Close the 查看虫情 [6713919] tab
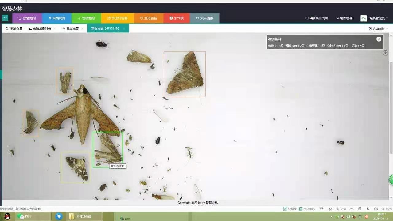The image size is (393, 221). tap(124, 28)
